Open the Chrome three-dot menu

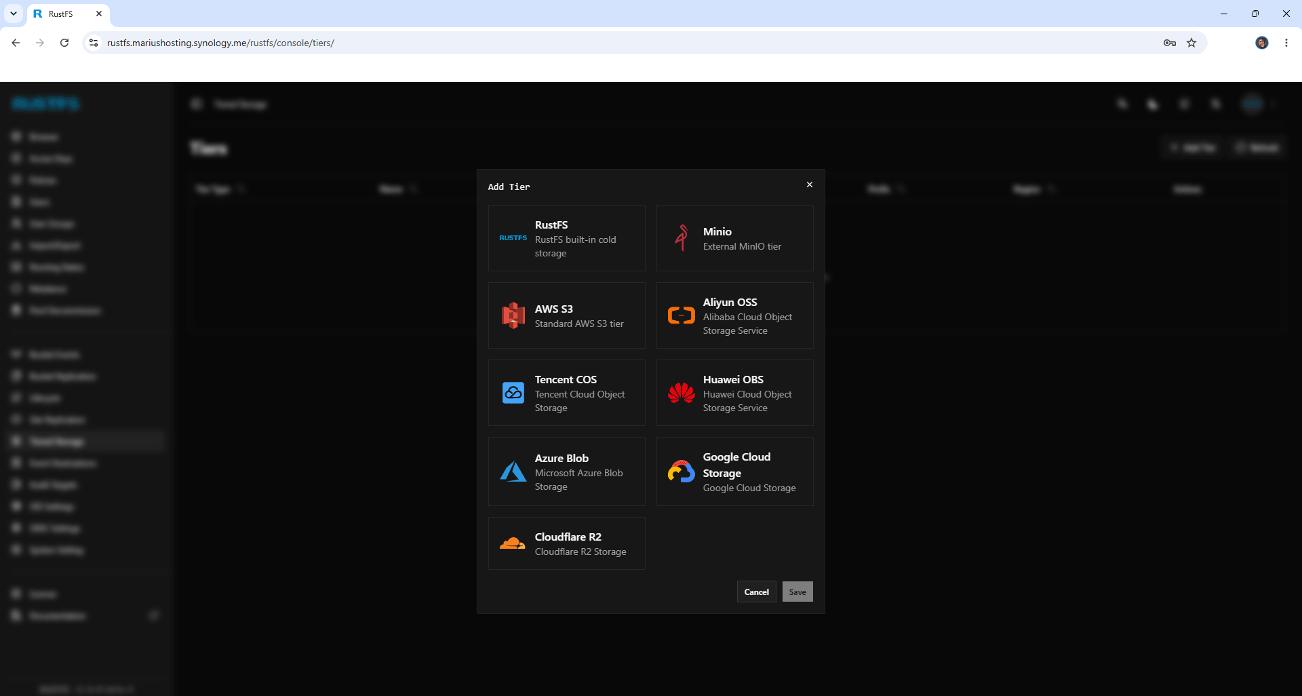click(x=1286, y=43)
